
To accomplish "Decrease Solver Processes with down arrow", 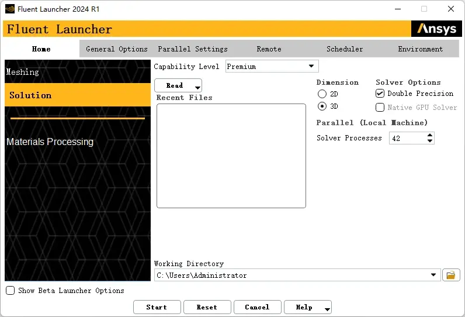I will coord(430,141).
